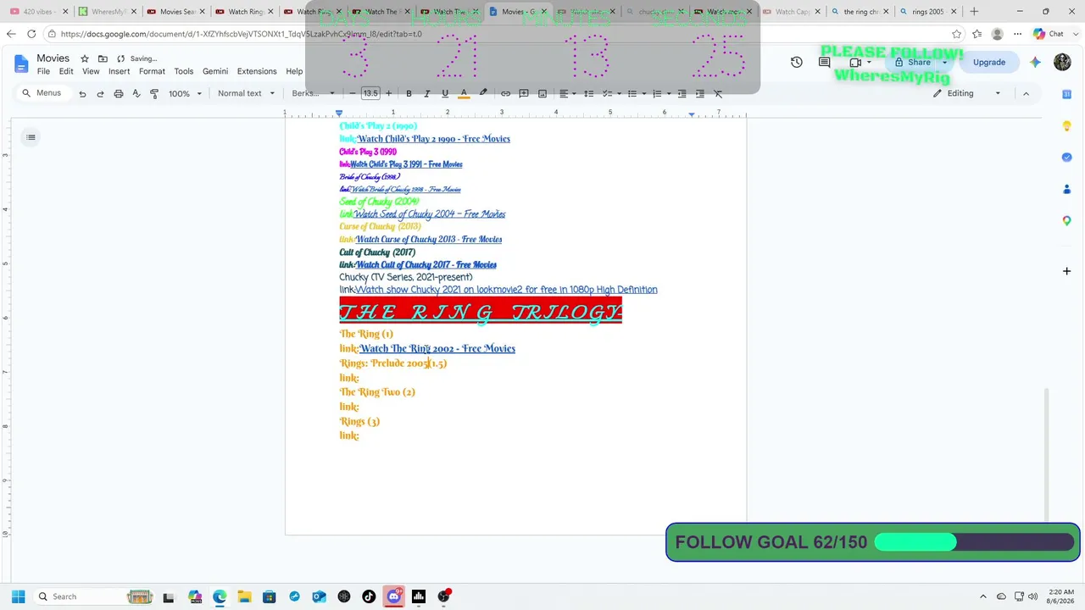Increase font size with plus button
This screenshot has width=1085, height=610.
[x=388, y=93]
